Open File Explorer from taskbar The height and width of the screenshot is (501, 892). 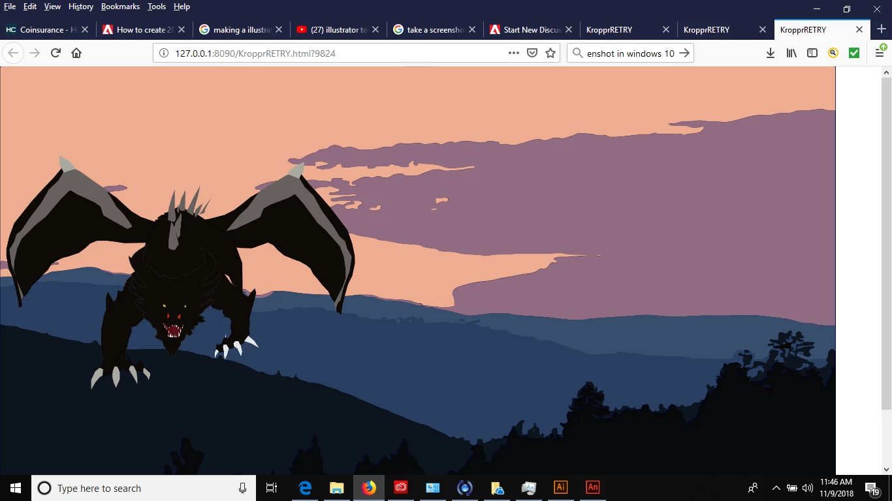point(337,488)
